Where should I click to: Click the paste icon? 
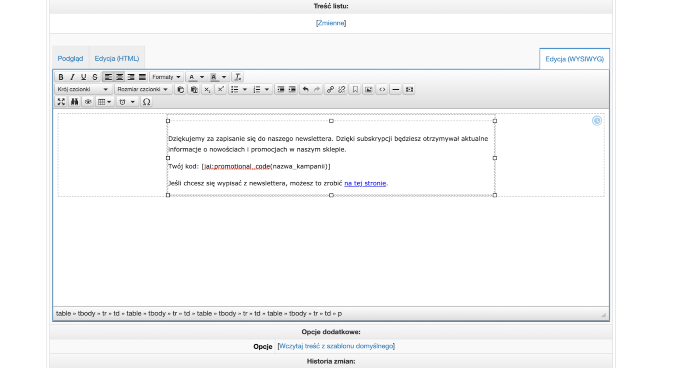pos(181,89)
